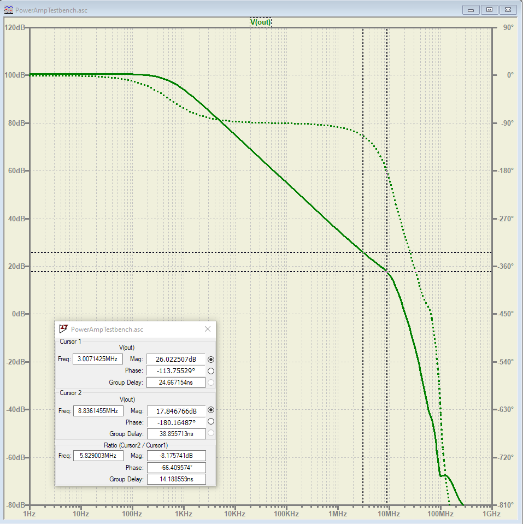The image size is (523, 524).
Task: Click the 120dB left axis label
Action: coord(14,27)
